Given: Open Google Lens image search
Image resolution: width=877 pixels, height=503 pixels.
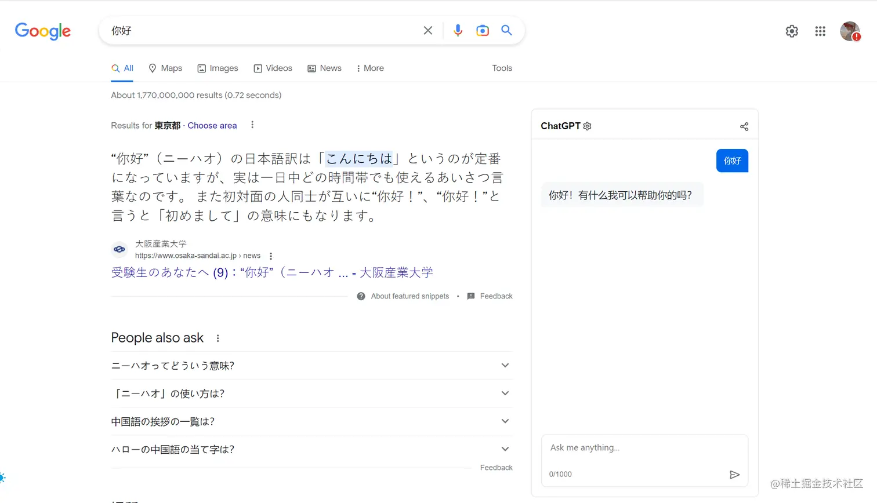Looking at the screenshot, I should (x=482, y=30).
